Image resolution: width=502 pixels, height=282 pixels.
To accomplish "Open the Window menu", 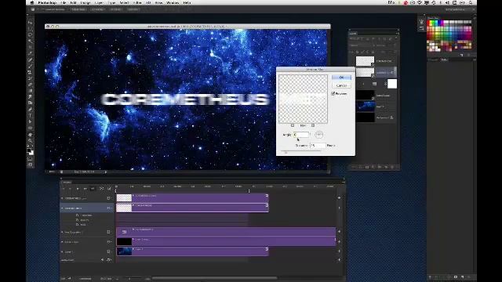I will coord(173,2).
